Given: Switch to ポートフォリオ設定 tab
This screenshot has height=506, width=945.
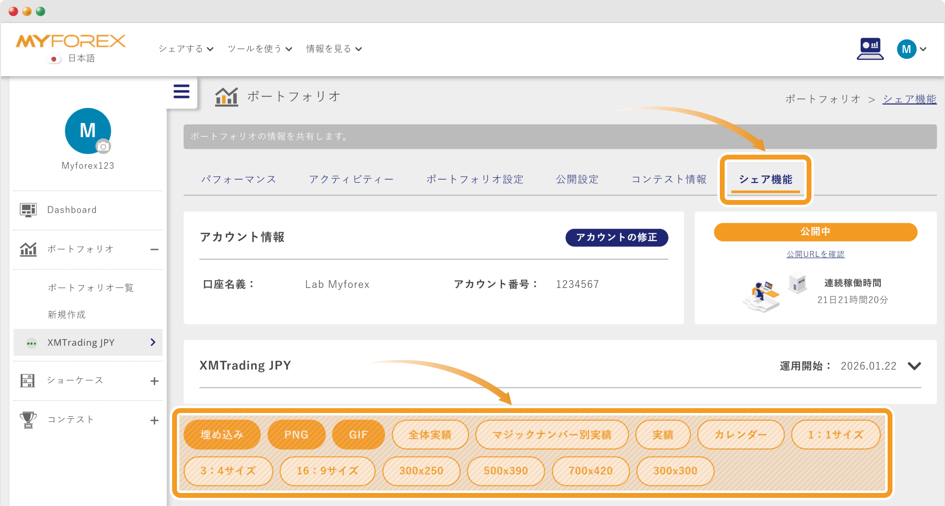Looking at the screenshot, I should click(x=475, y=179).
